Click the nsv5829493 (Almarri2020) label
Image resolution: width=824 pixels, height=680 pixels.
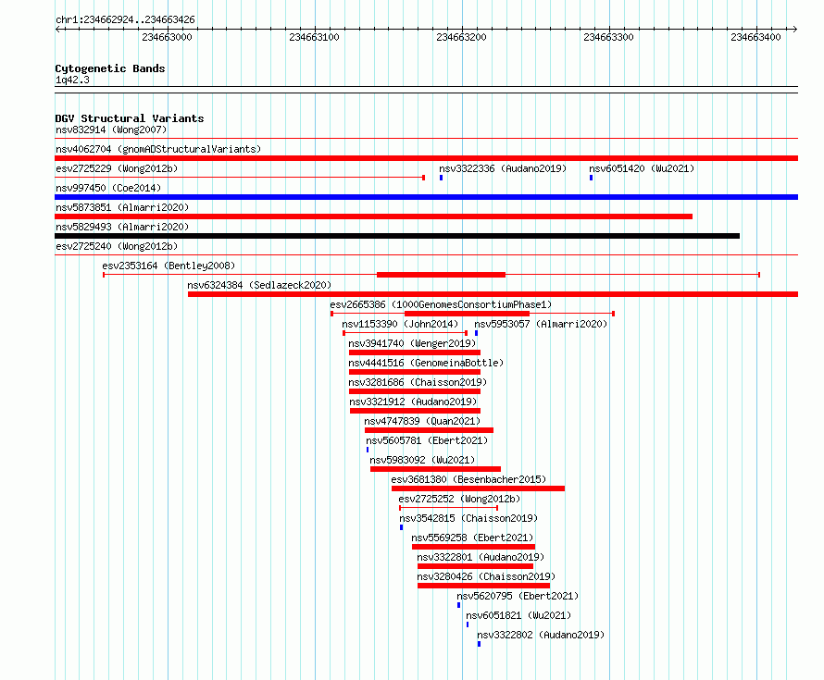[x=122, y=227]
